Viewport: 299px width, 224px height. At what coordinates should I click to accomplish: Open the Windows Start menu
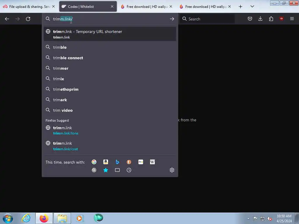tap(8, 218)
